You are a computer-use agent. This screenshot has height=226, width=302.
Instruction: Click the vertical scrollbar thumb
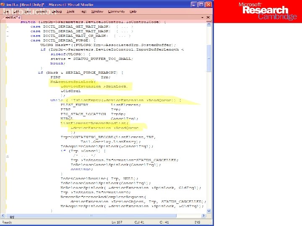209,58
